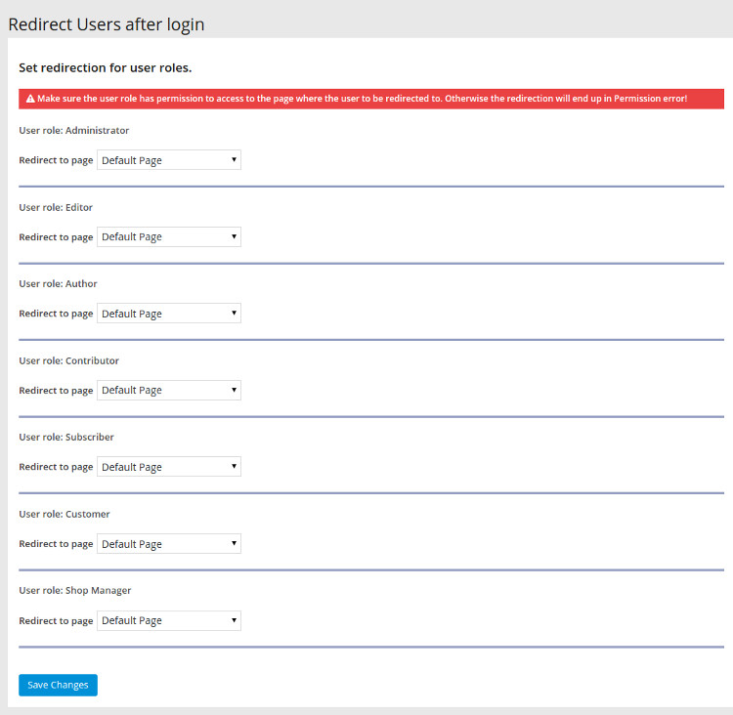Choose redirect page for the Customer role

(169, 544)
